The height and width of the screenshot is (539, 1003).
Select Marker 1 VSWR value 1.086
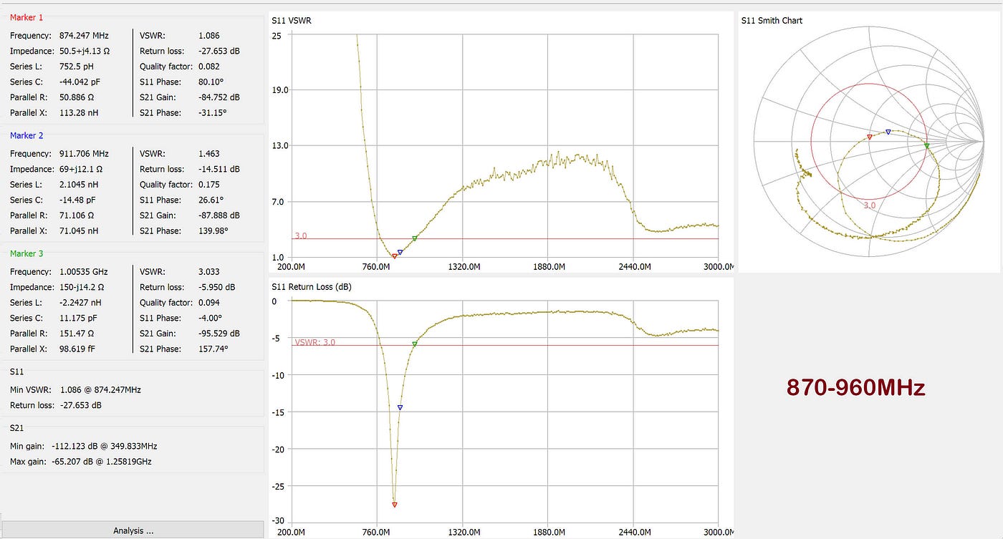pyautogui.click(x=209, y=36)
